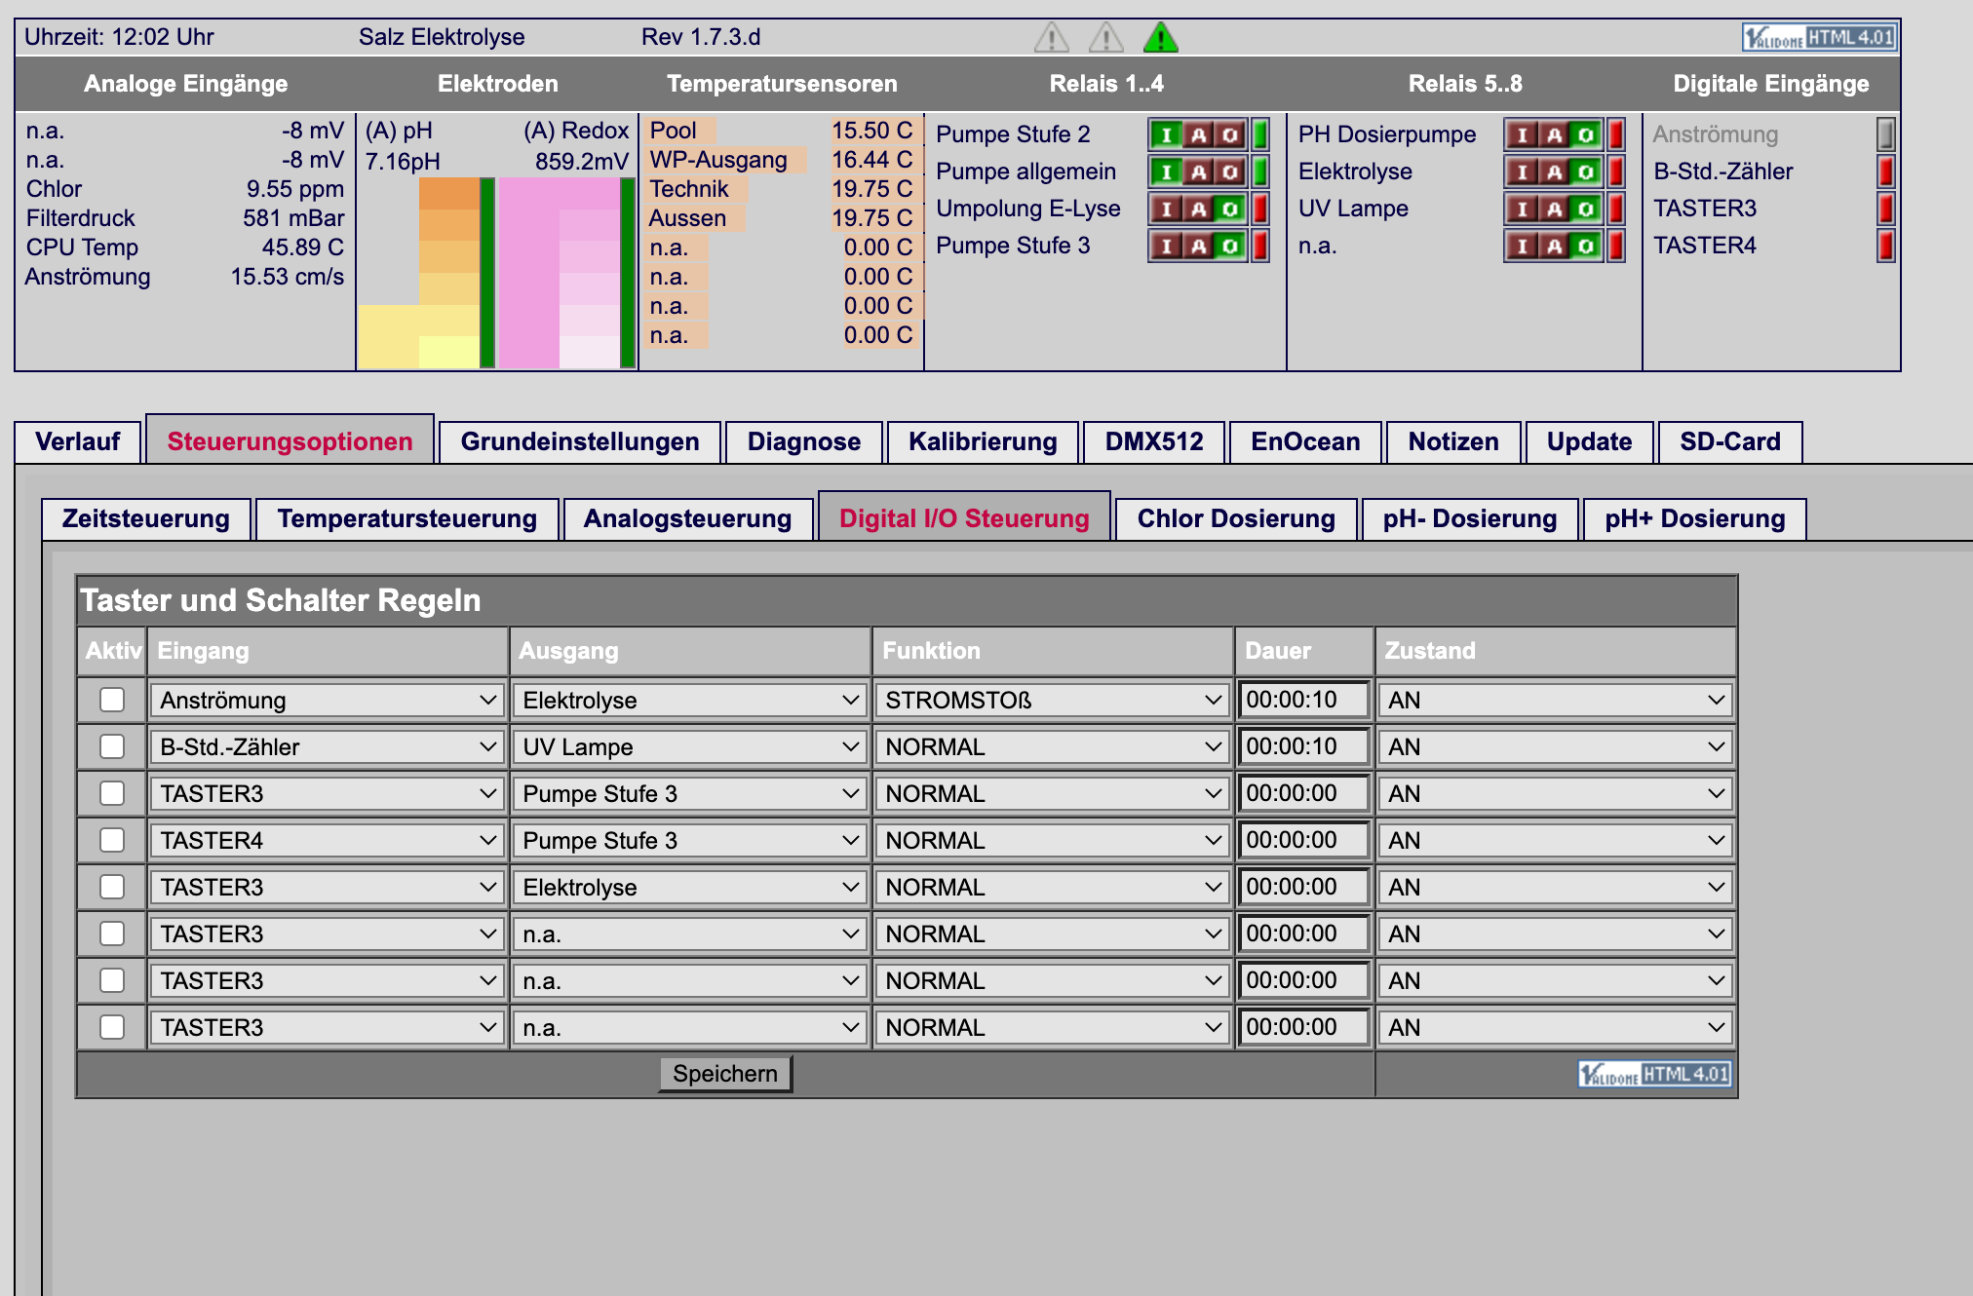Screen dimensions: 1973x1296
Task: Set n.a. relay 8 to I
Action: [1522, 246]
